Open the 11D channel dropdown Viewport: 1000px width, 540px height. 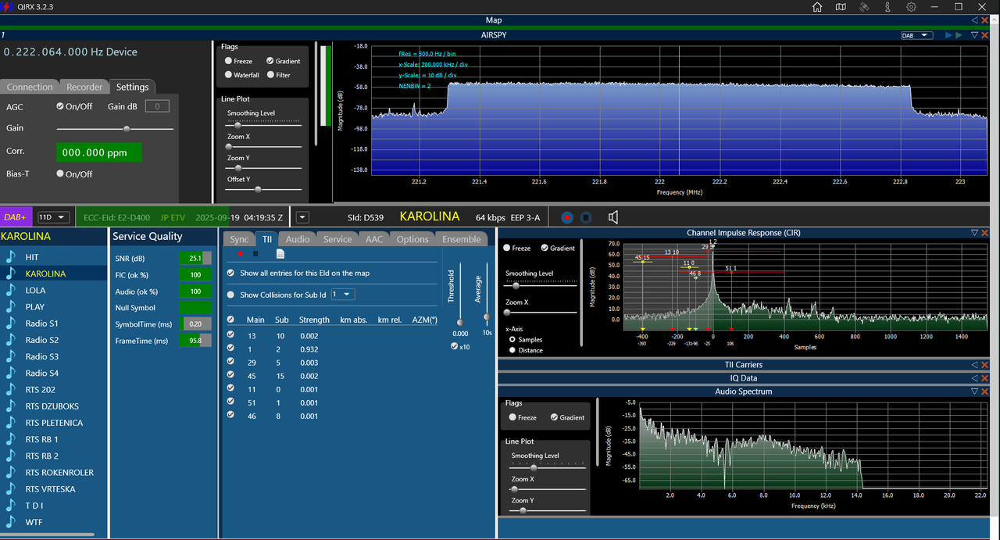click(54, 217)
